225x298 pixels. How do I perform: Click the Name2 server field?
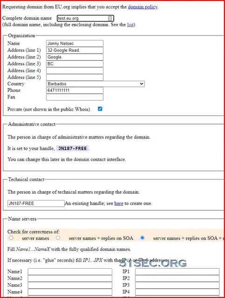pos(70,278)
